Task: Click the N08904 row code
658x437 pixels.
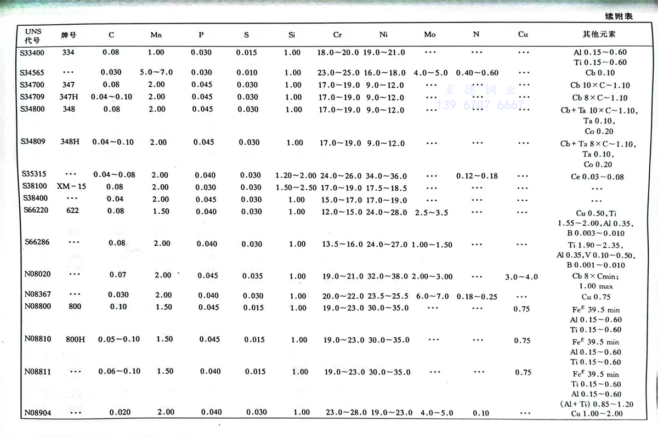Action: (37, 412)
